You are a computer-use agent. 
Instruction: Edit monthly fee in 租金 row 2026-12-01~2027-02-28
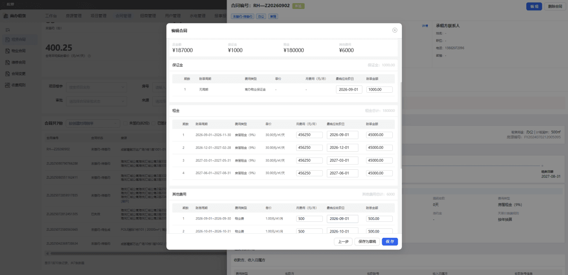point(309,147)
